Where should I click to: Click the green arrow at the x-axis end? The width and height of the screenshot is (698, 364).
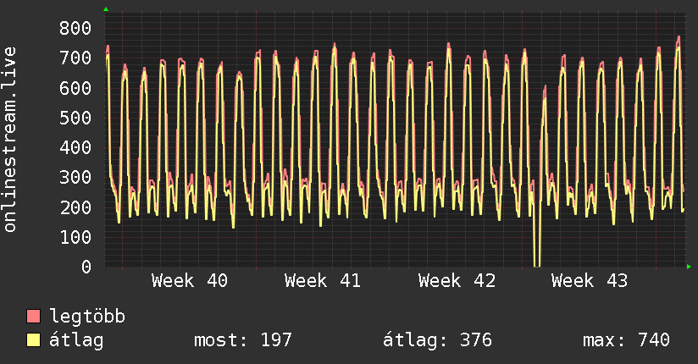[x=689, y=267]
